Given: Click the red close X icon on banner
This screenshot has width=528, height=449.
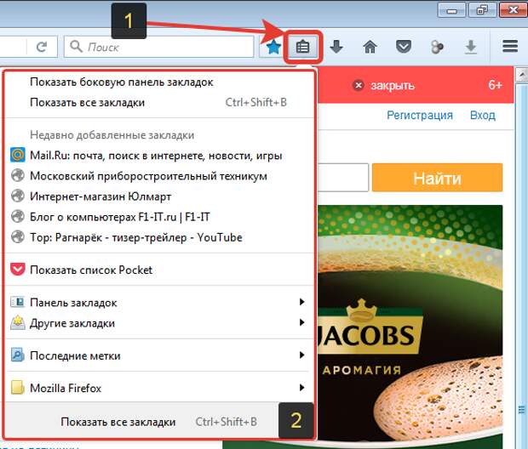Looking at the screenshot, I should 359,85.
